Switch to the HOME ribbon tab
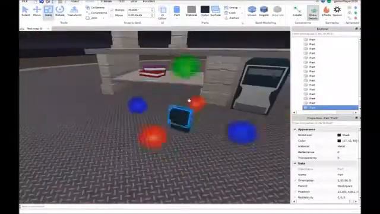This screenshot has height=214, width=380. 75,1
